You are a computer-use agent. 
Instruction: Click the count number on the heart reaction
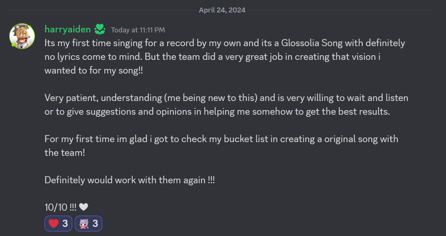click(65, 224)
